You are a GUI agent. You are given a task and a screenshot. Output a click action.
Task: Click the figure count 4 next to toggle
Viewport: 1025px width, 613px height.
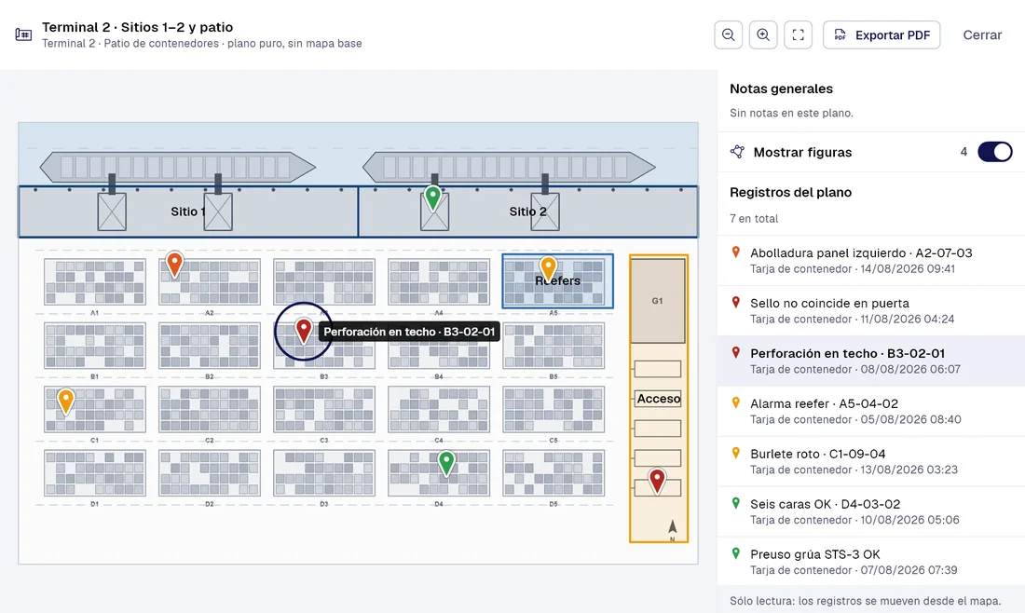[963, 152]
